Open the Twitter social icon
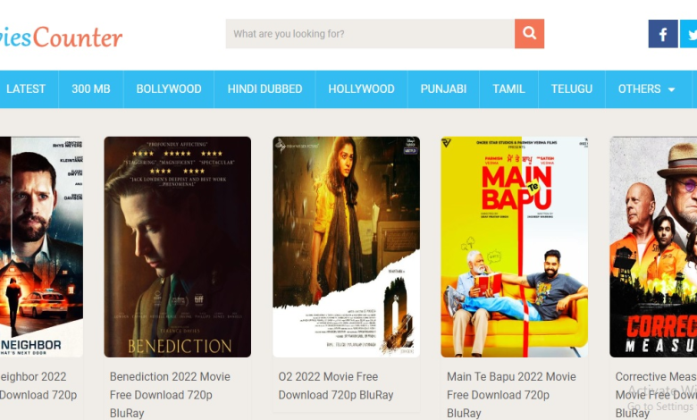Viewport: 697px width, 420px height. point(689,34)
